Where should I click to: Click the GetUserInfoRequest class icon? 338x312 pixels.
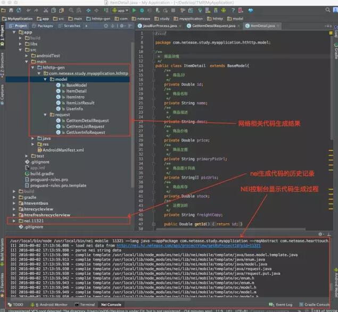tap(58, 132)
